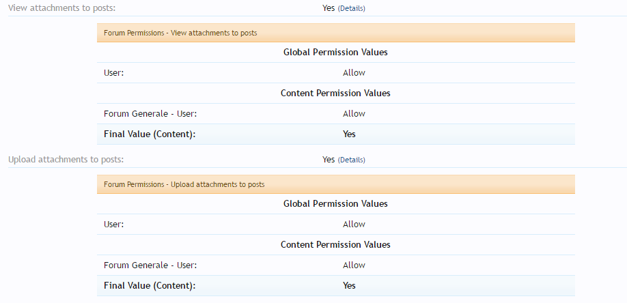Click Global Permission Values heading in View section
The height and width of the screenshot is (303, 627).
[335, 52]
